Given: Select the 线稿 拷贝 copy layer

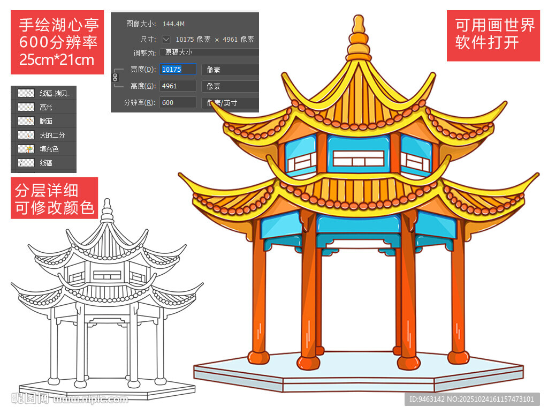Looking at the screenshot, I should [53, 93].
